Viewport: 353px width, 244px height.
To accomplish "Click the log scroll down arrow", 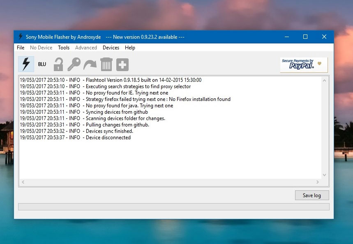I will point(324,175).
